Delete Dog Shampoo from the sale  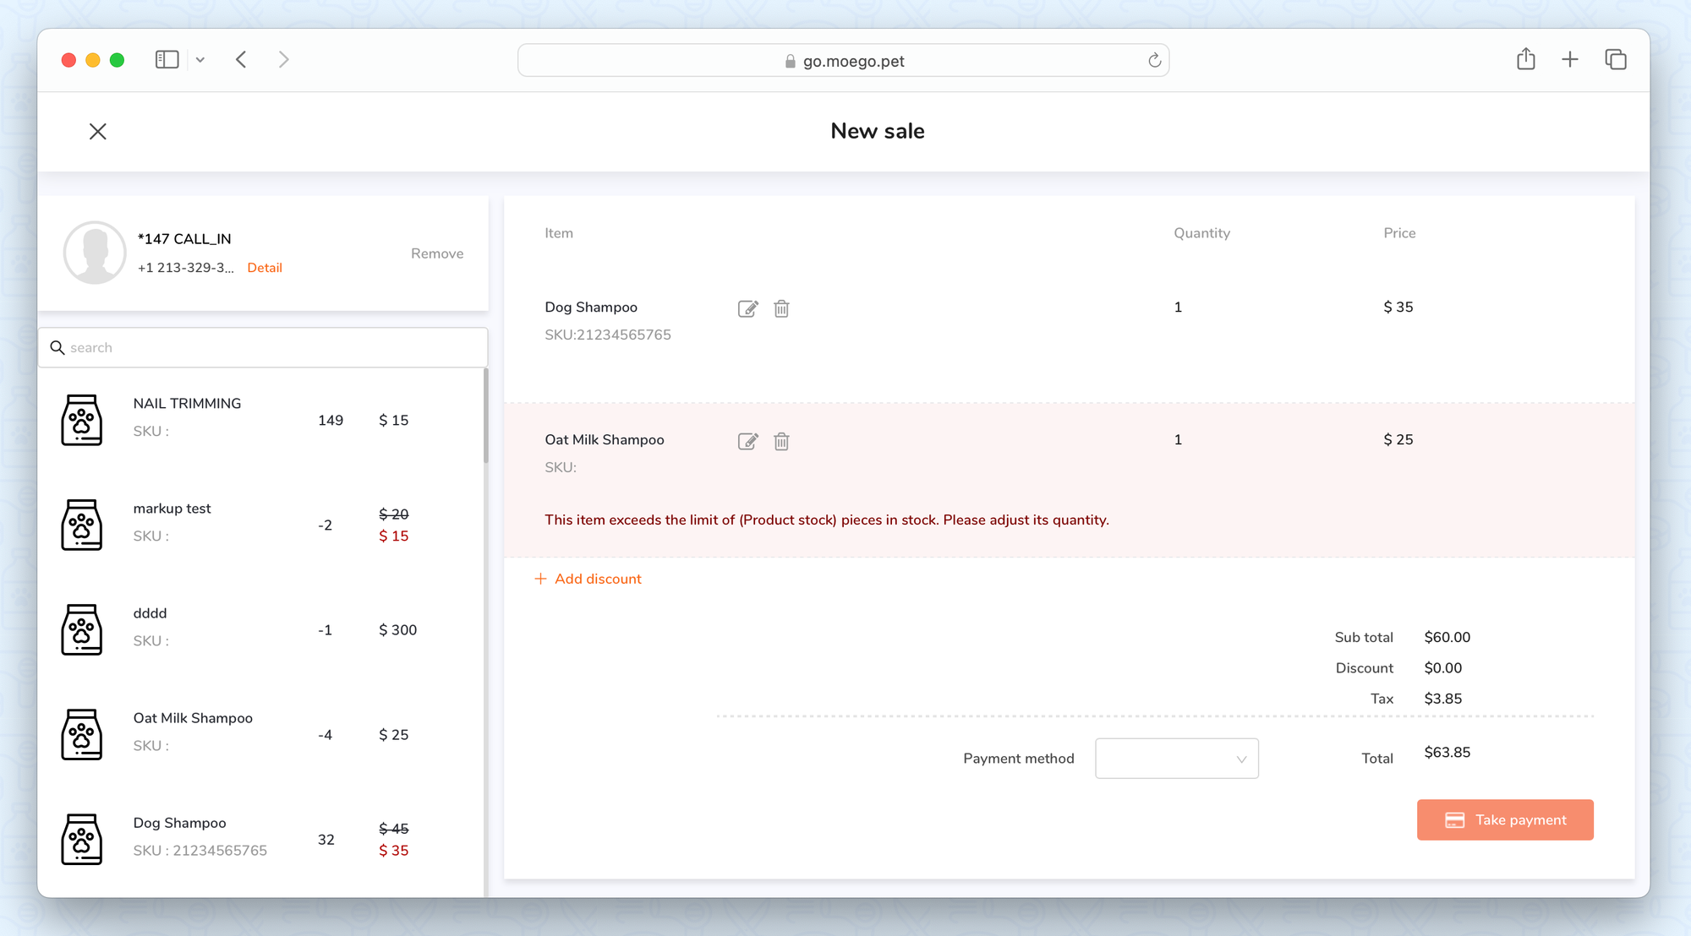pyautogui.click(x=781, y=308)
